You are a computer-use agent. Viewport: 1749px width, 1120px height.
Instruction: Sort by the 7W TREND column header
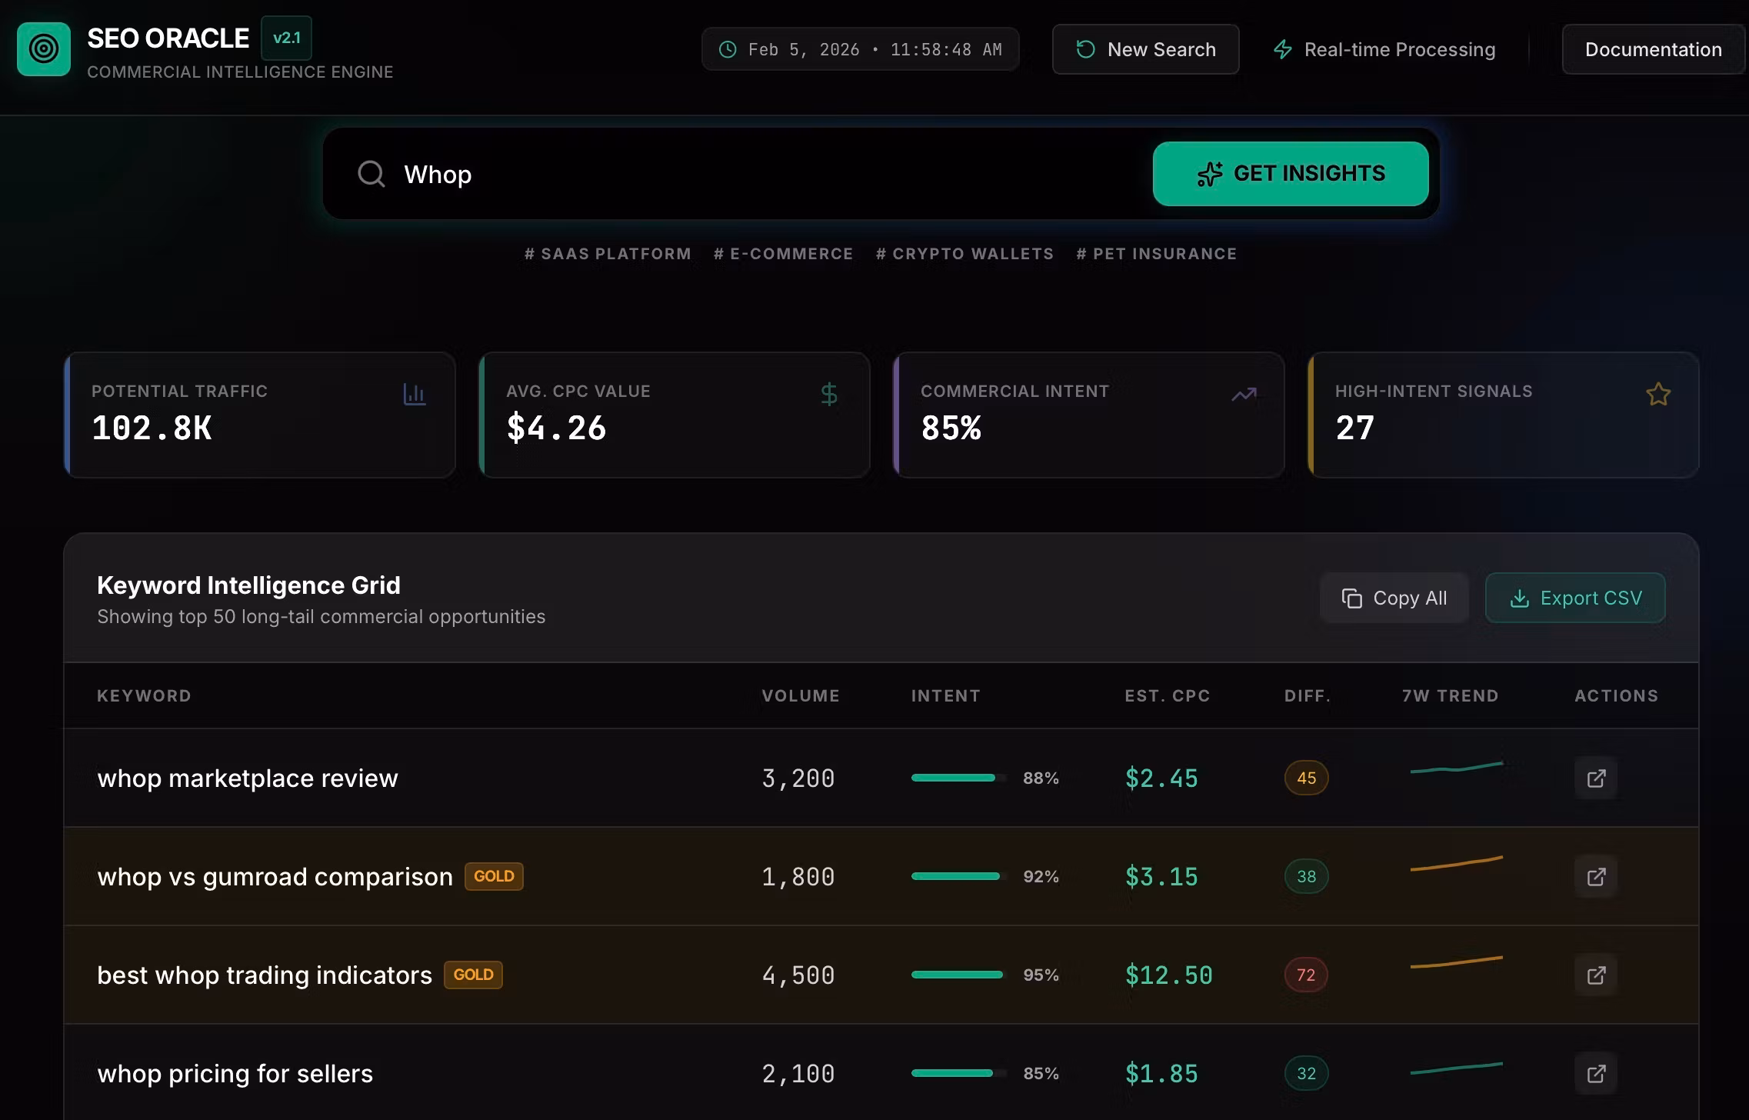pyautogui.click(x=1451, y=696)
